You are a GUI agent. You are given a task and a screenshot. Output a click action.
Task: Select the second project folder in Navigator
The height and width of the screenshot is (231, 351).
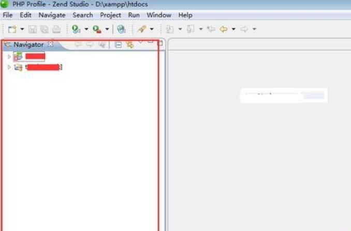pyautogui.click(x=38, y=67)
